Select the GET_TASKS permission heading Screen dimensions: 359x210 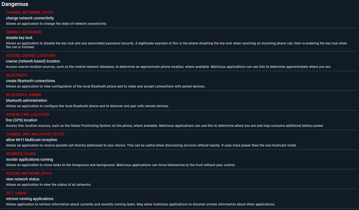(16, 193)
